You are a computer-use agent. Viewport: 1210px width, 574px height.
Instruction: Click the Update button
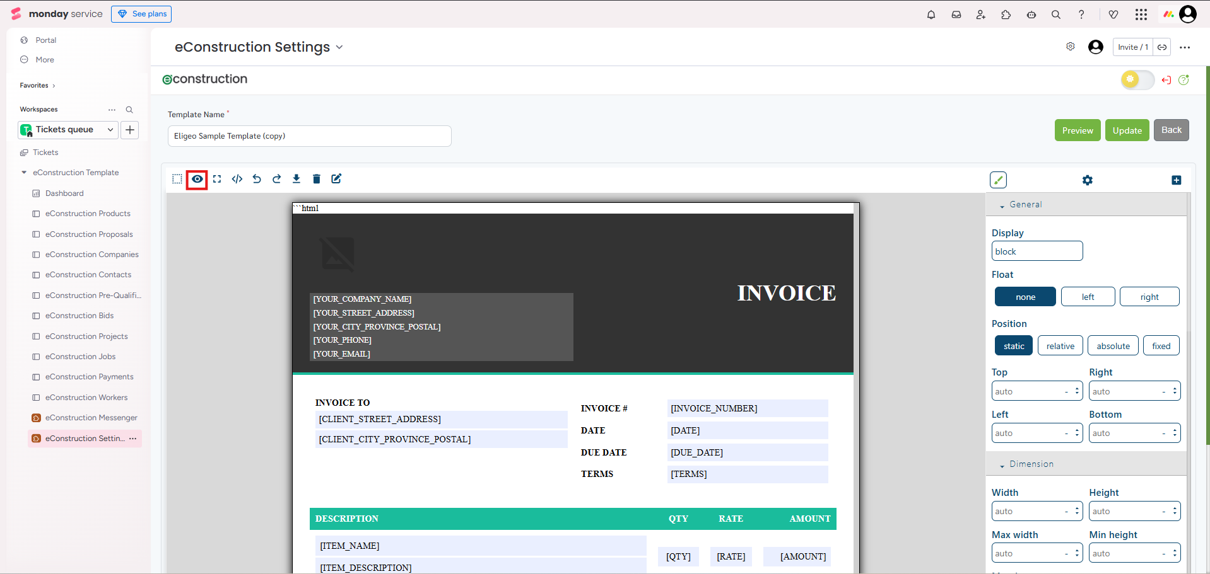pos(1127,130)
